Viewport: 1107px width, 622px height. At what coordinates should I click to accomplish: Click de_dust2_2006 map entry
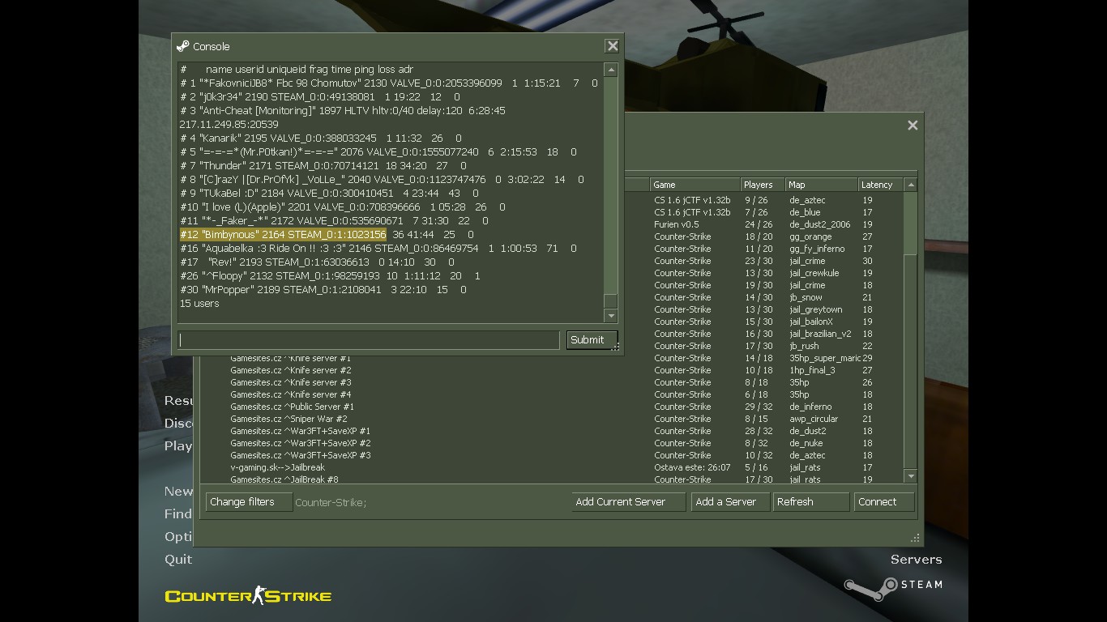pos(820,224)
